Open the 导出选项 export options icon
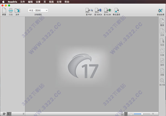Screen dimensions: 166x116 [x=116, y=11]
